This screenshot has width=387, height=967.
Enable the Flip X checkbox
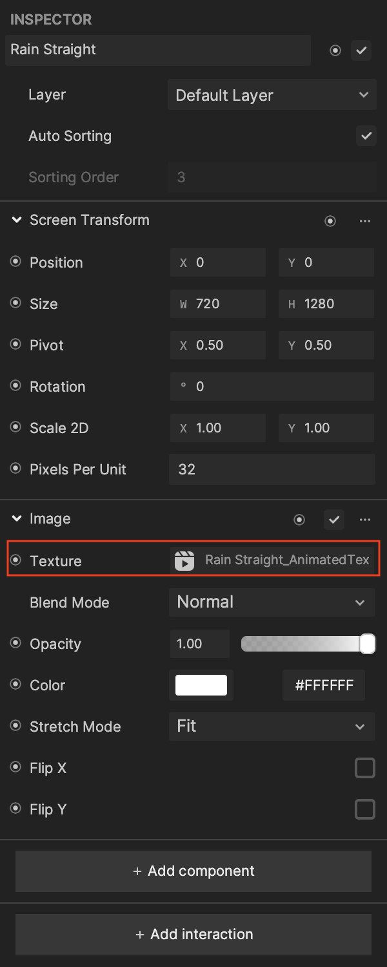point(365,768)
